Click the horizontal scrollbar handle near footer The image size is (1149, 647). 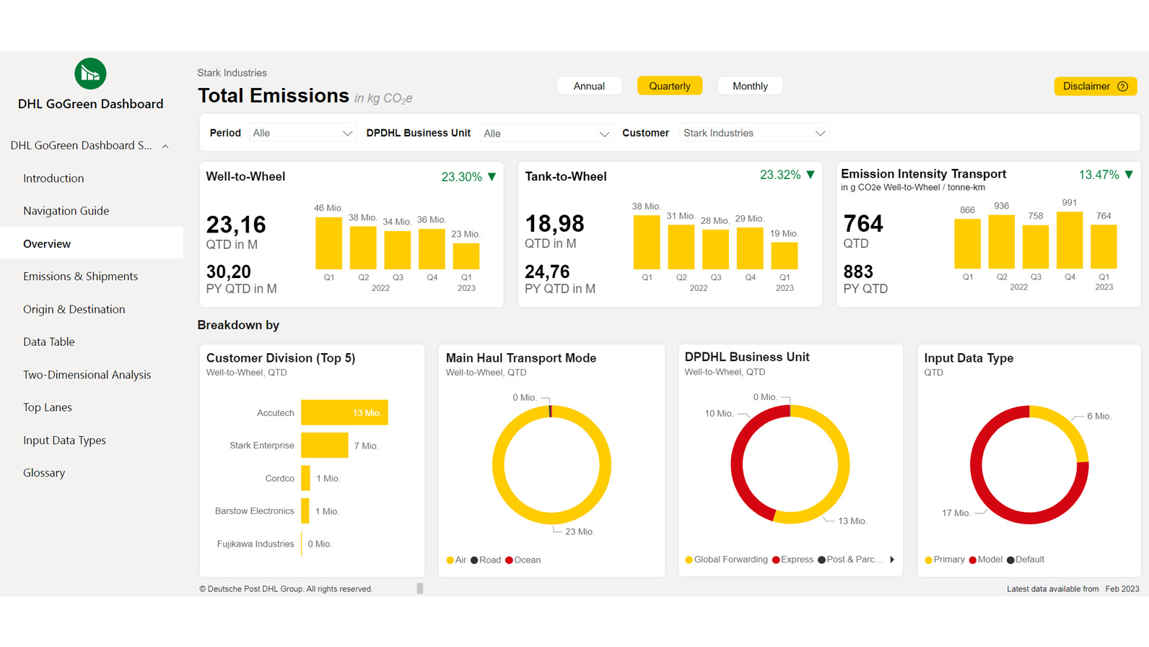[x=420, y=589]
